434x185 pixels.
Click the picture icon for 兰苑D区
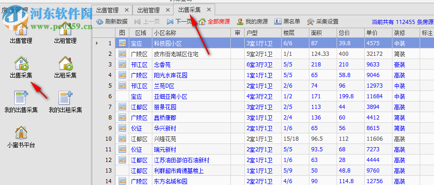pos(122,86)
